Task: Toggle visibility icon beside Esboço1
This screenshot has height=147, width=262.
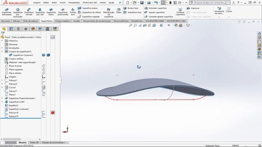Action: [x=44, y=80]
